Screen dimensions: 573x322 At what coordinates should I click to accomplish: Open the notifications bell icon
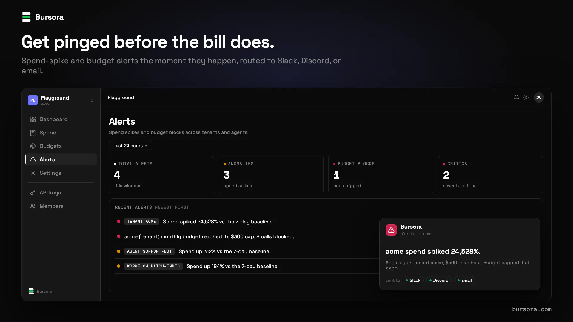(x=517, y=97)
